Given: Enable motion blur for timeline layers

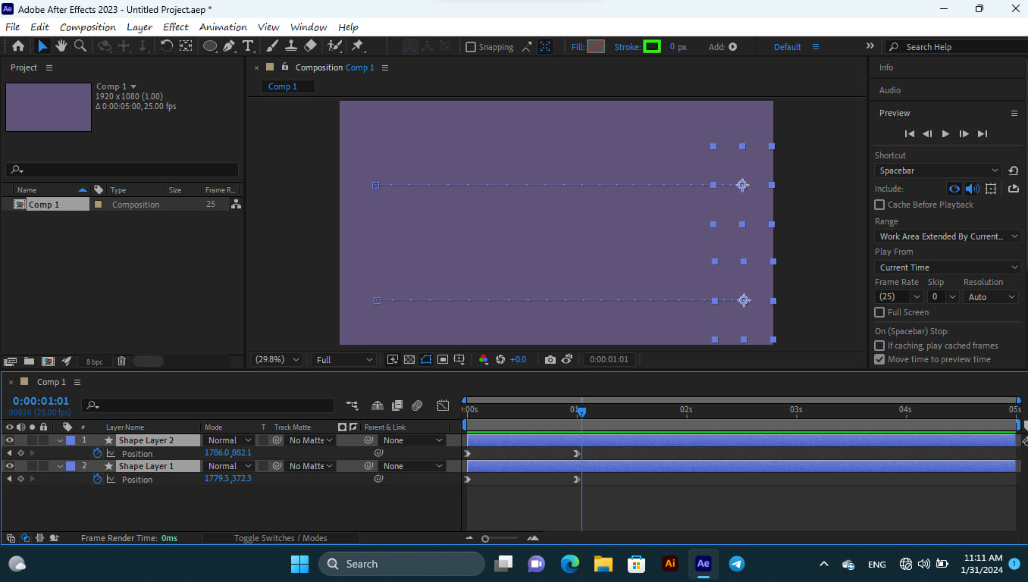Looking at the screenshot, I should tap(417, 405).
